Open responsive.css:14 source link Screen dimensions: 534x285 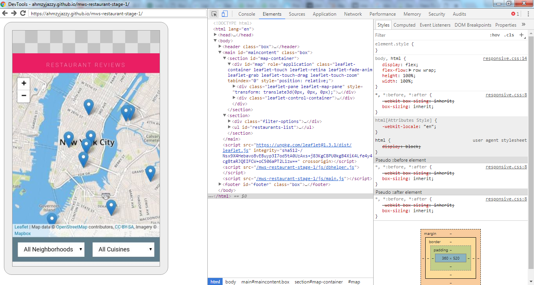505,59
